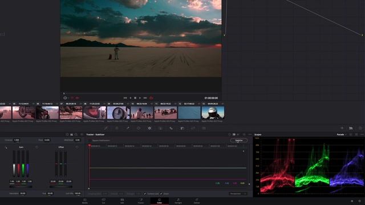Open Project Settings gear icon
Viewport: 365px width, 205px height.
[360, 201]
